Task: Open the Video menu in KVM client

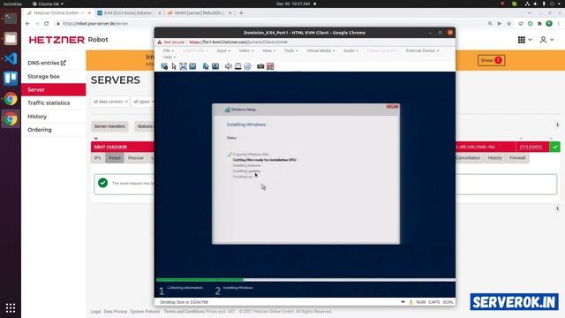Action: point(246,51)
